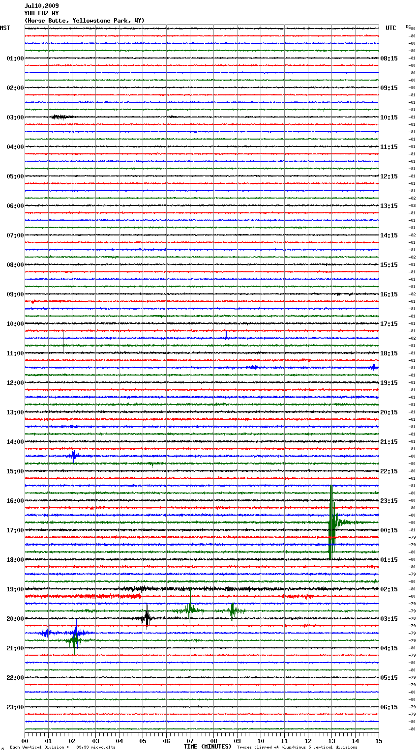
Task: Click the 21:15 UTC time label
Action: pos(389,442)
